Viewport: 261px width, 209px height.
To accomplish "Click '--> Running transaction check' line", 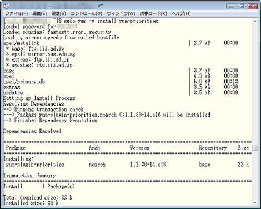I will pyautogui.click(x=43, y=110).
